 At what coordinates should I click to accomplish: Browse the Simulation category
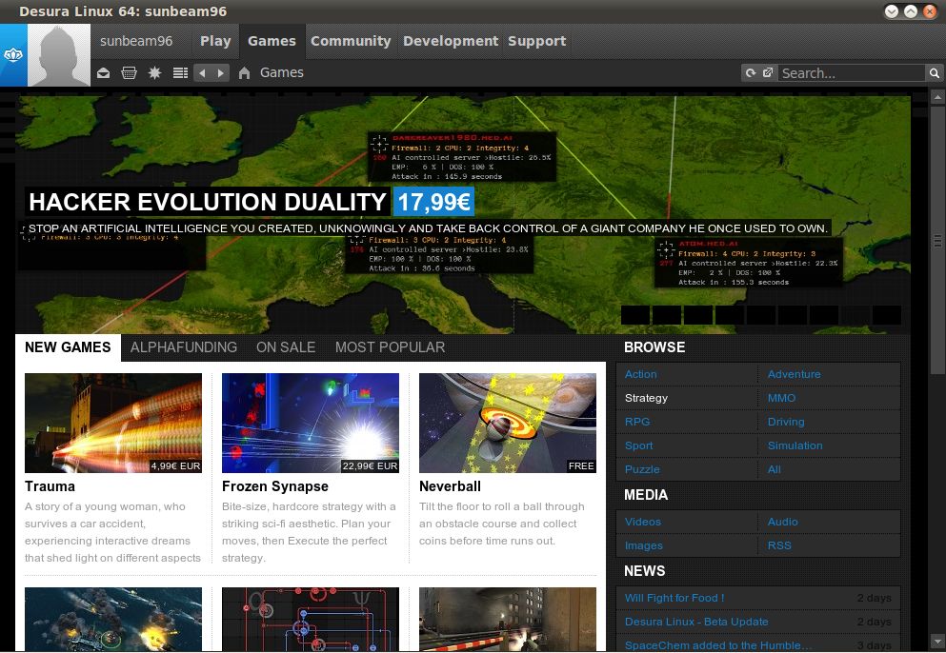[795, 445]
